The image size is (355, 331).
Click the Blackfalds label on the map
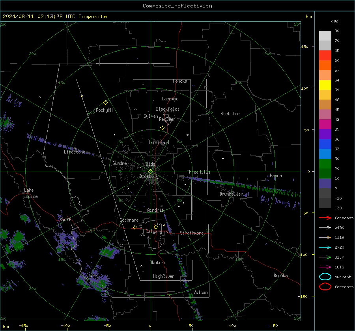click(x=168, y=109)
